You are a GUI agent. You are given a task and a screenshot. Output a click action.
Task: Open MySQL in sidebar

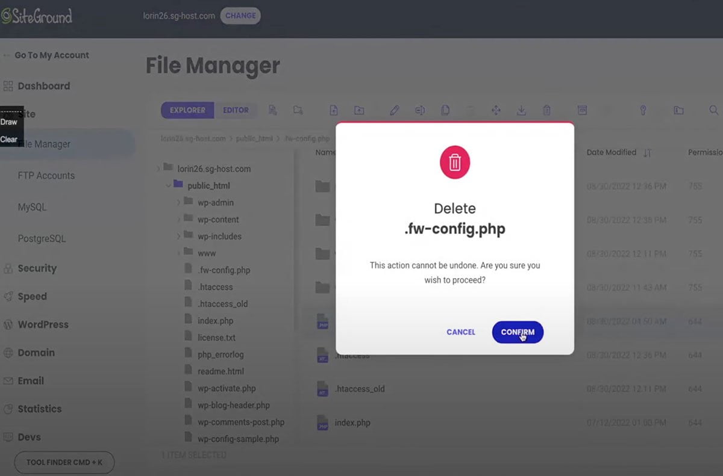32,207
